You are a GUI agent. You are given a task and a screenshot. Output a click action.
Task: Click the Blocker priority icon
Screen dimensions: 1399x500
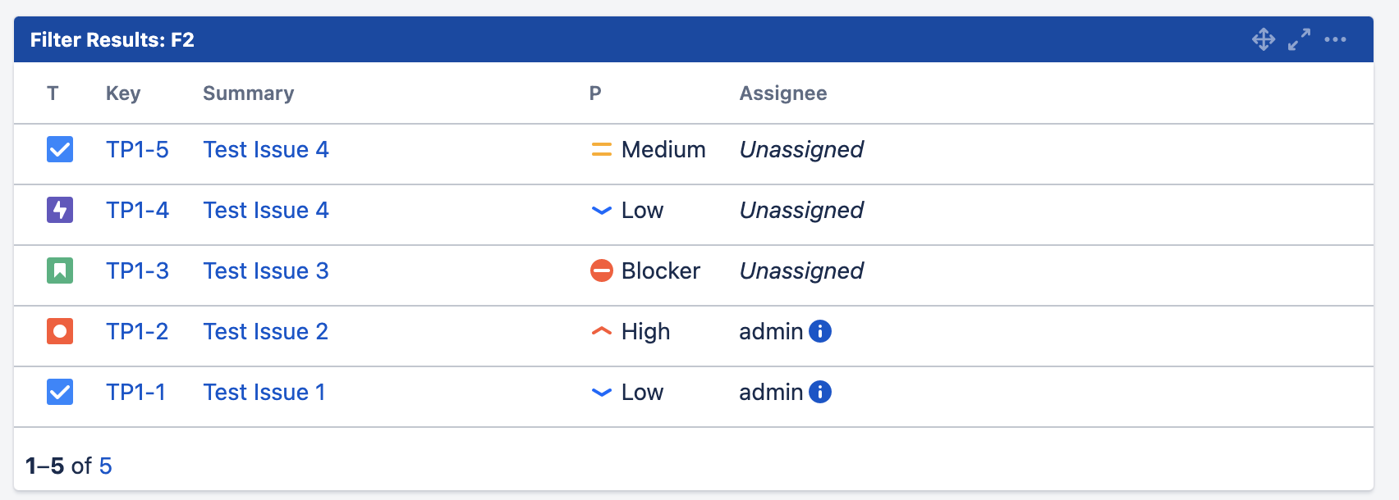pyautogui.click(x=602, y=270)
